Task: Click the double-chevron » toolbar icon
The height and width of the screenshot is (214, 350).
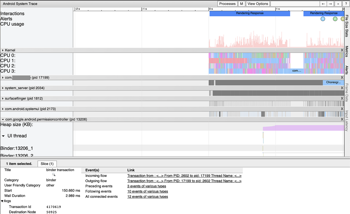Action: click(338, 4)
